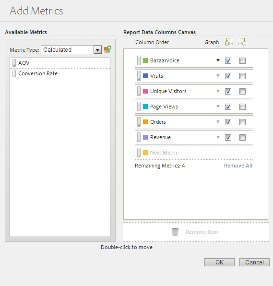This screenshot has width=273, height=286.
Task: Click the Remove Item label
Action: pyautogui.click(x=202, y=232)
